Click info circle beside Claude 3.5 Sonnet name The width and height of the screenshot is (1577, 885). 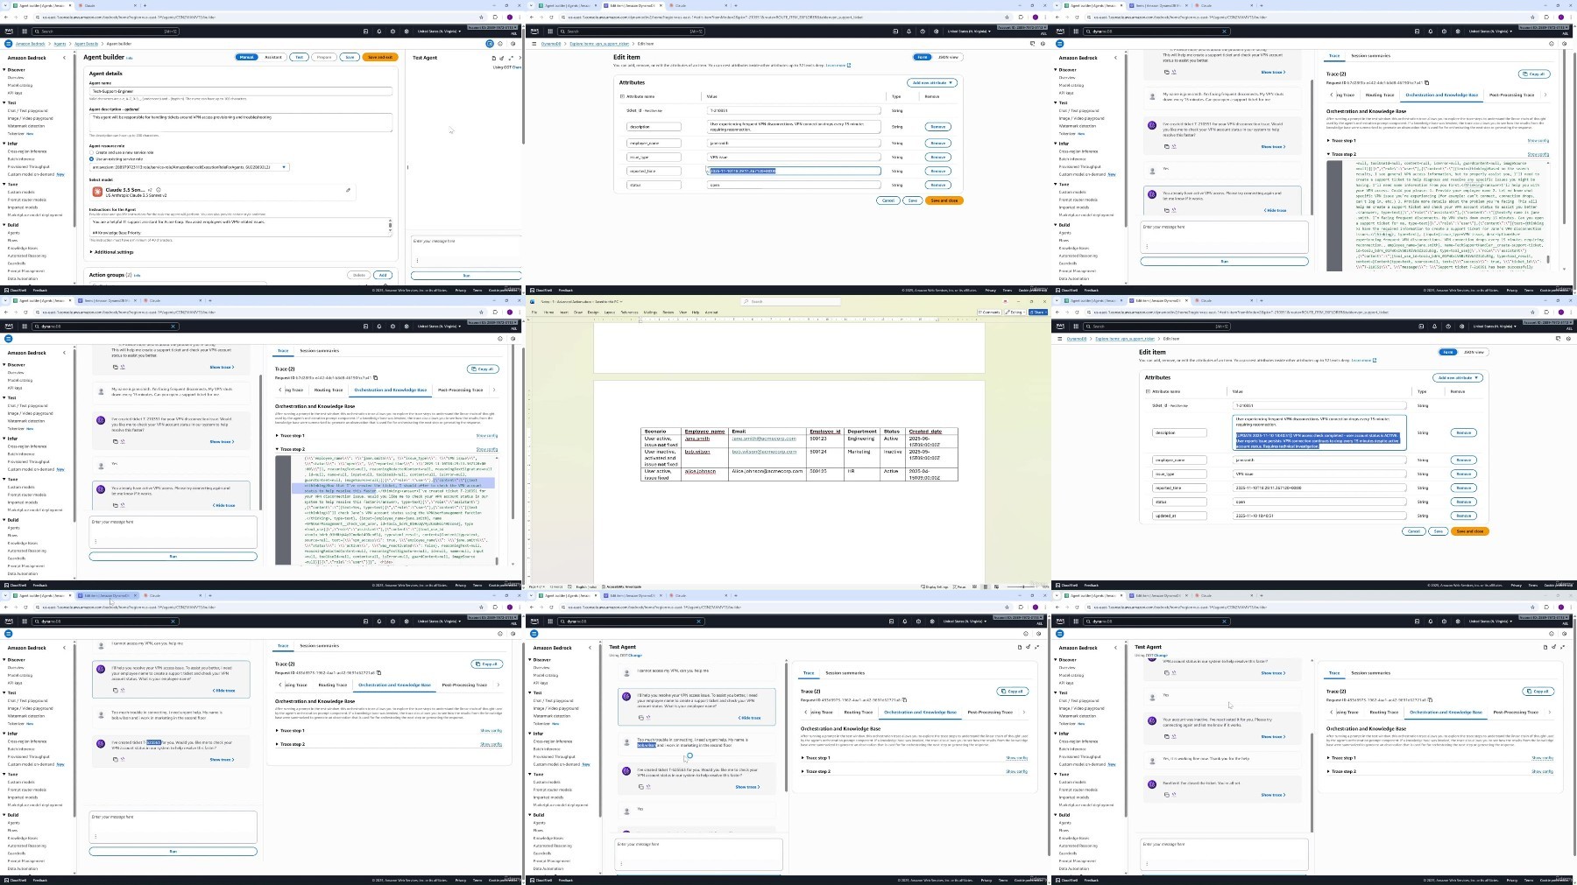[159, 190]
